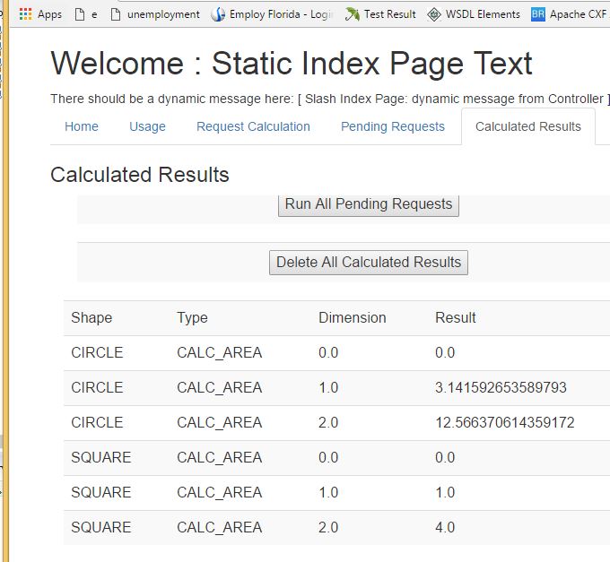
Task: Open the Test Result bookmark
Action: [381, 14]
